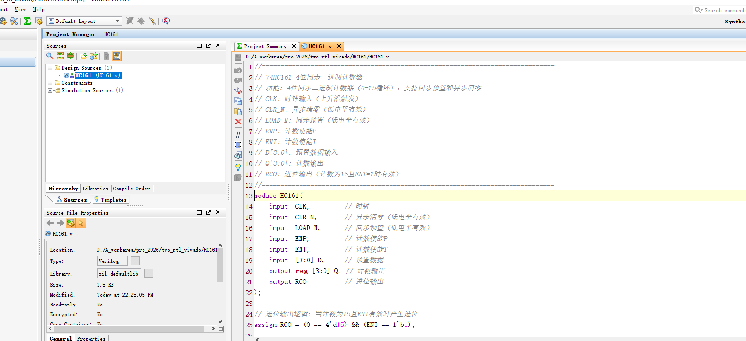Switch to the Libraries tab in Sources
Screen dimensions: 746x341
coord(95,189)
